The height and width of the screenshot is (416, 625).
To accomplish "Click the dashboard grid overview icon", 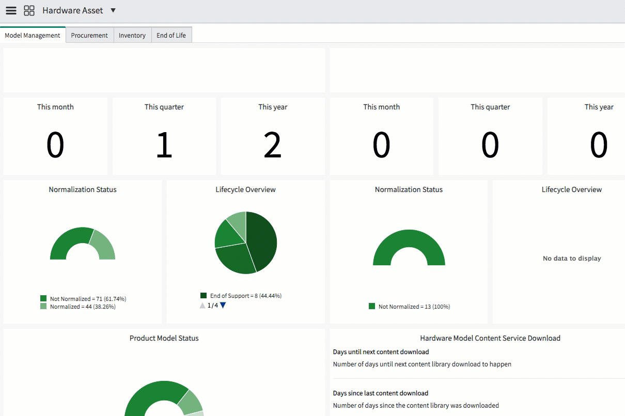I will coord(29,10).
